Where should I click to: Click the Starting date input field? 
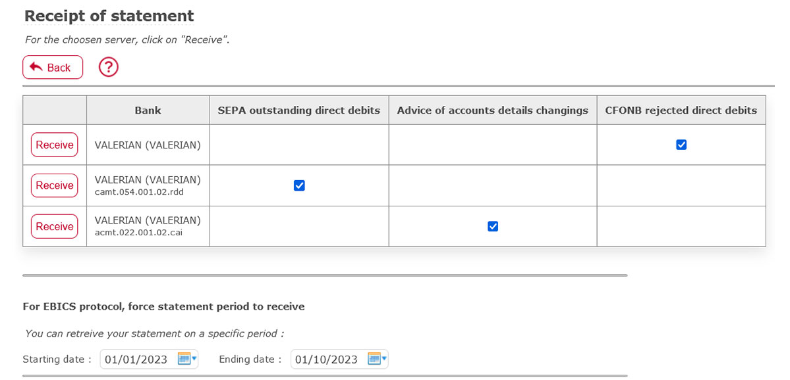149,359
